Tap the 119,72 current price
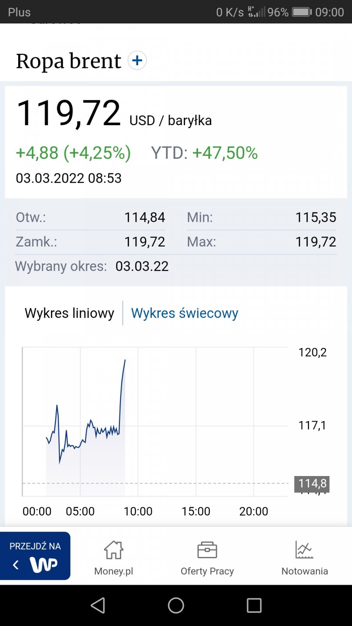Screen dimensions: 352x626 [69, 114]
